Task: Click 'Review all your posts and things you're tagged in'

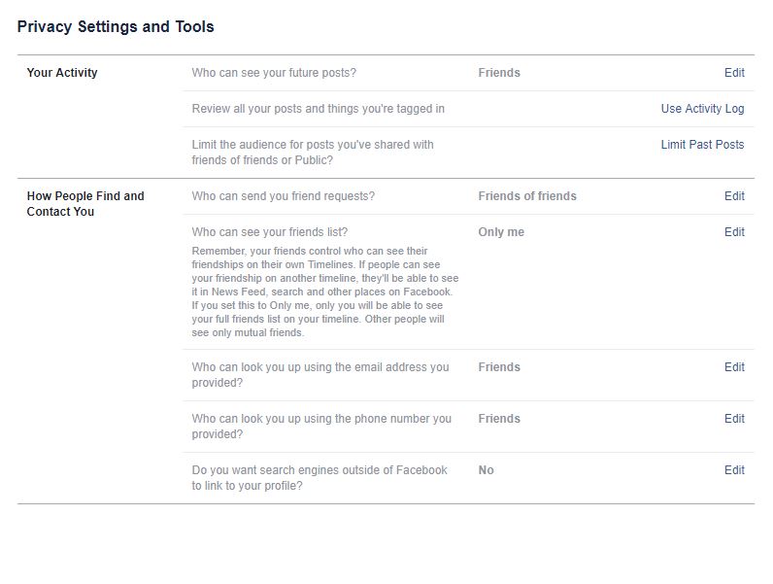Action: (318, 109)
